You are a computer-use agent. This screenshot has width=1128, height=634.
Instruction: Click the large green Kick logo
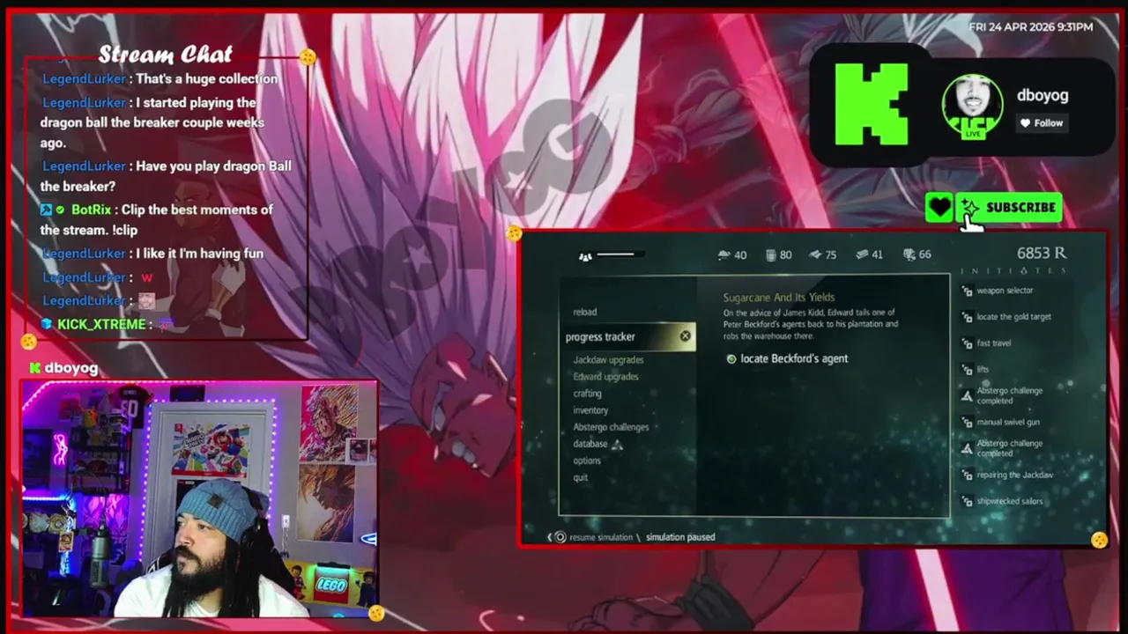[871, 104]
